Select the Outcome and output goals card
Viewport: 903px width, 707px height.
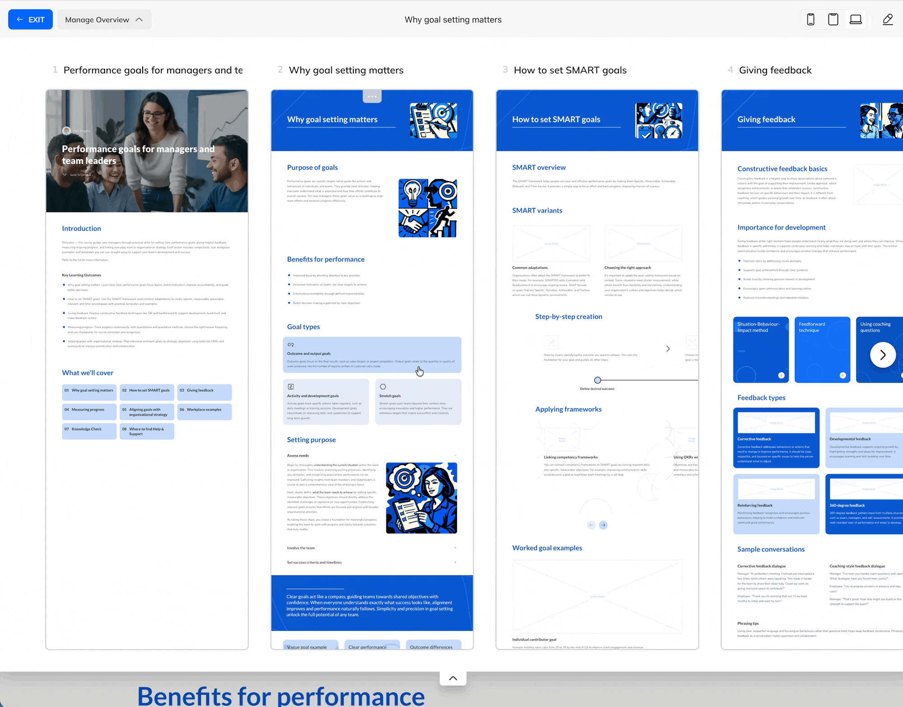pyautogui.click(x=372, y=355)
